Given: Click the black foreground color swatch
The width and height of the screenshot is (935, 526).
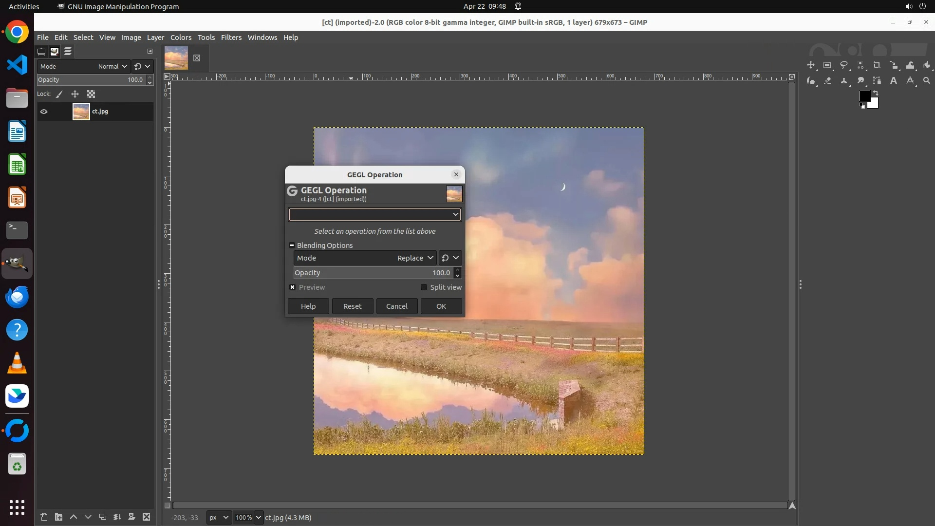Looking at the screenshot, I should (x=864, y=96).
